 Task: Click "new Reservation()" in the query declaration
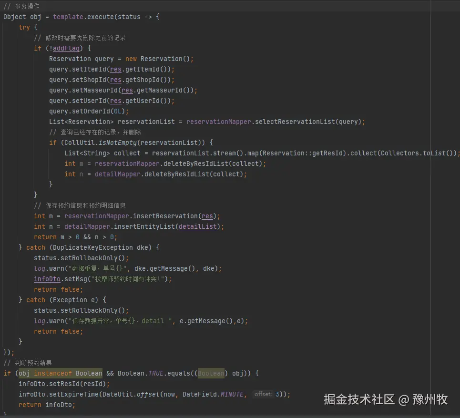(158, 59)
